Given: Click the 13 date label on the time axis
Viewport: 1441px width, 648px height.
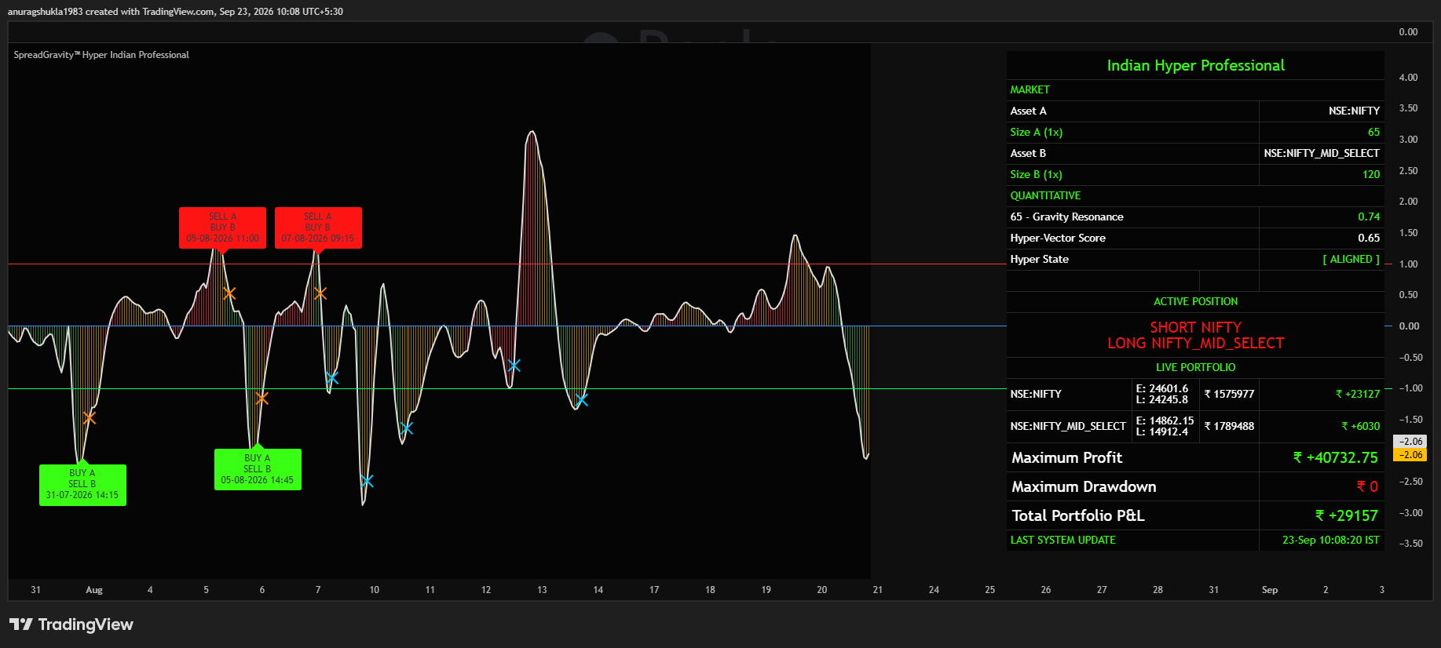Looking at the screenshot, I should pos(542,590).
